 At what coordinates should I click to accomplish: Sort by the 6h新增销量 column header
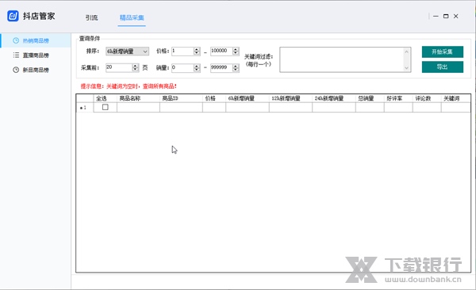tap(247, 98)
